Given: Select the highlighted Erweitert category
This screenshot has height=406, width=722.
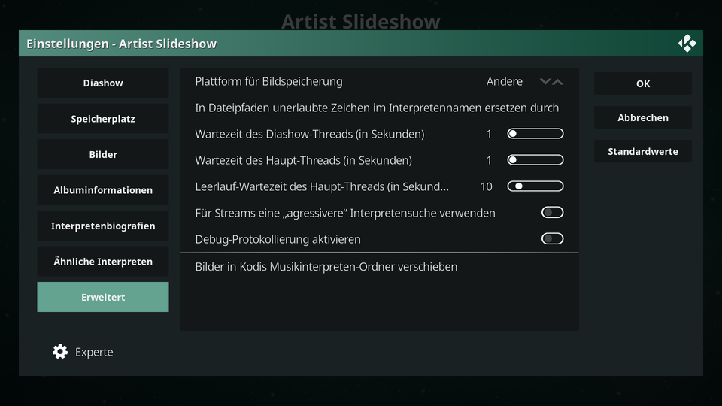Looking at the screenshot, I should point(103,297).
